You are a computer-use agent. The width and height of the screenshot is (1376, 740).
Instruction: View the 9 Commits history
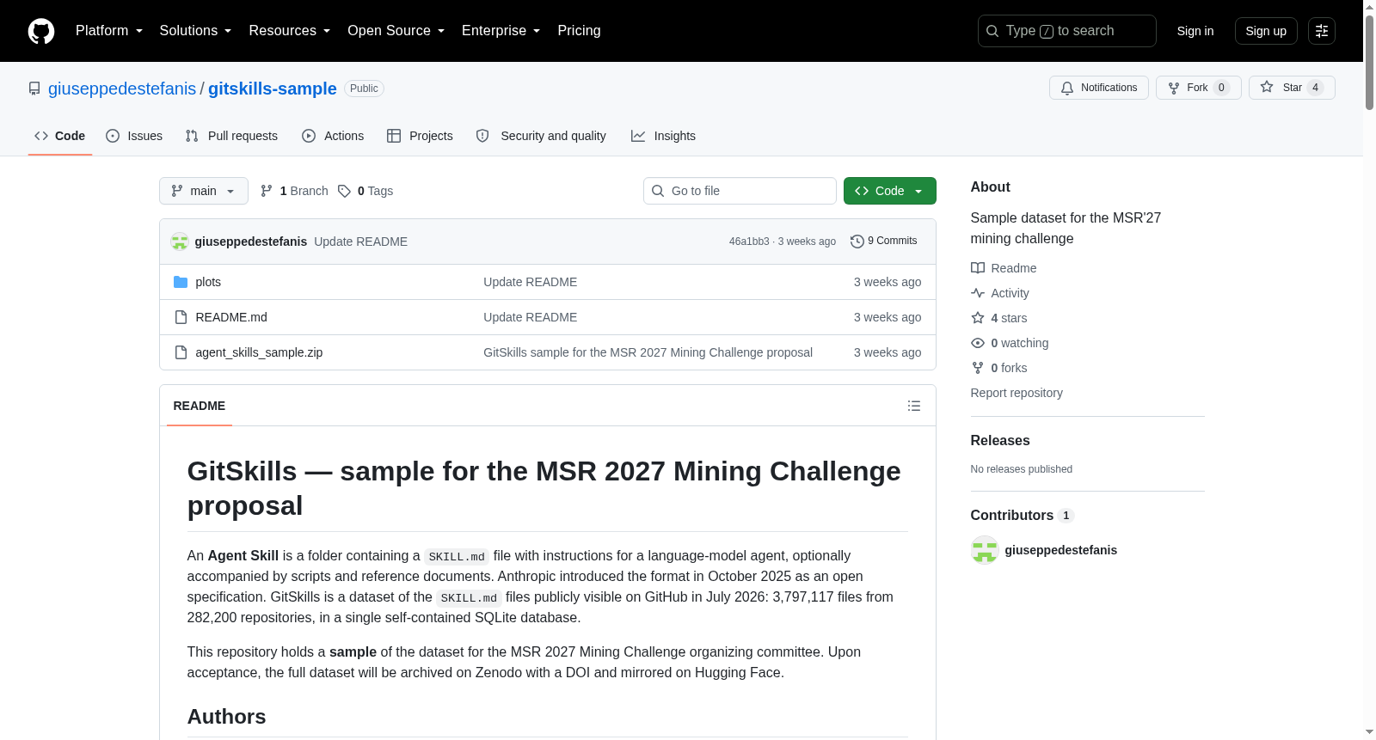coord(884,242)
